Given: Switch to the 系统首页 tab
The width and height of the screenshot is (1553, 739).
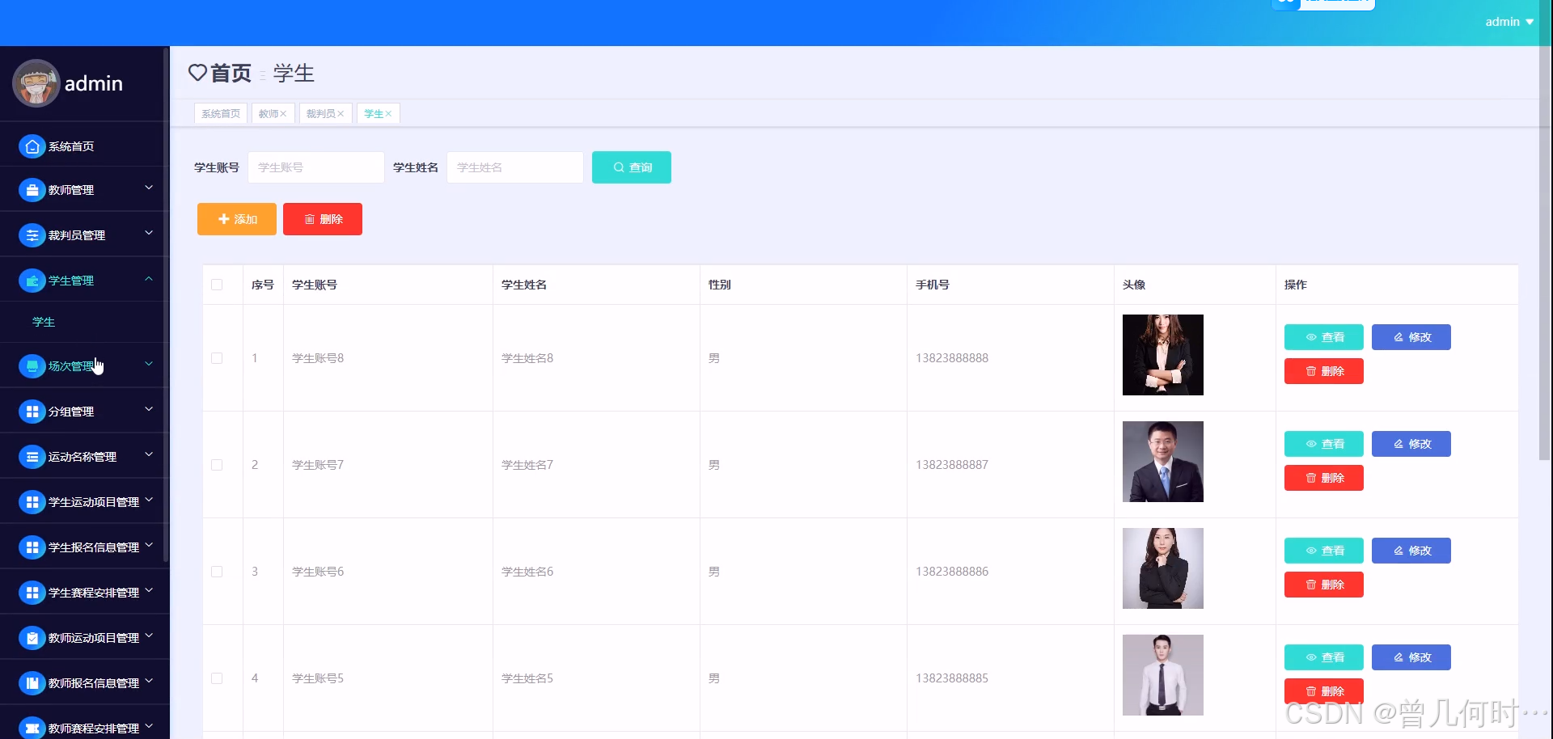Looking at the screenshot, I should point(221,114).
